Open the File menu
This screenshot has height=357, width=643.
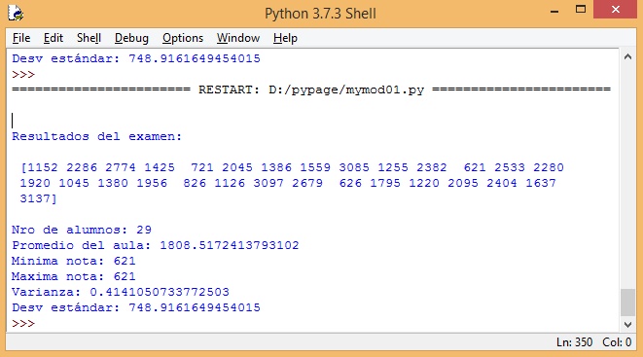(x=21, y=38)
